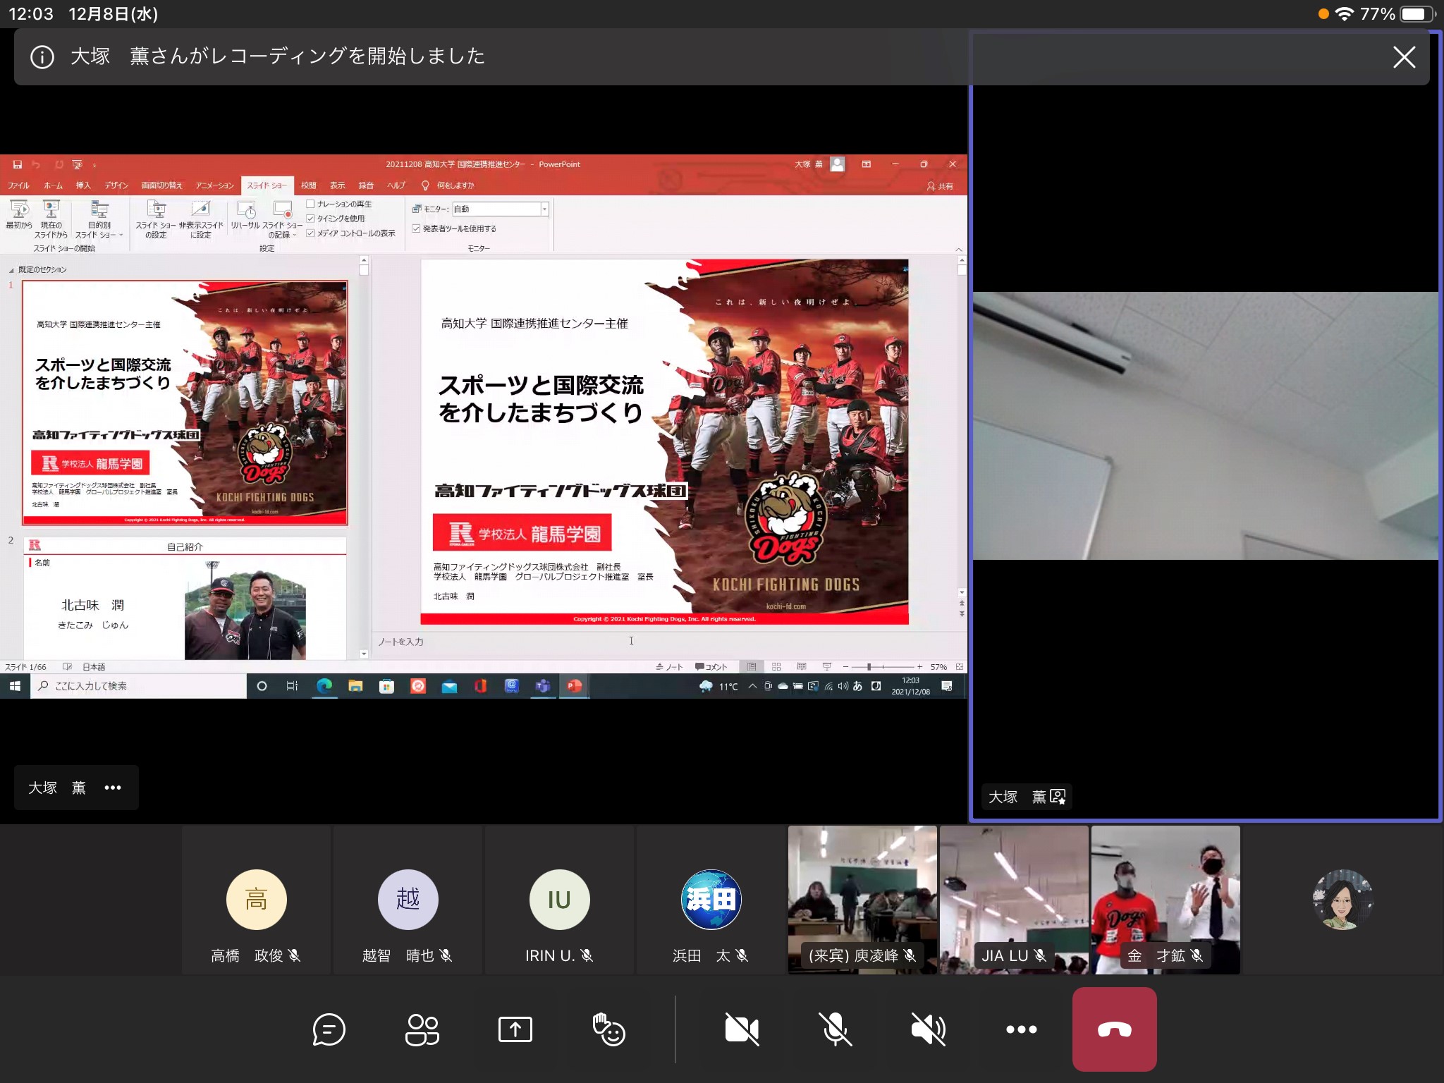Tap the info icon in recording banner

42,57
